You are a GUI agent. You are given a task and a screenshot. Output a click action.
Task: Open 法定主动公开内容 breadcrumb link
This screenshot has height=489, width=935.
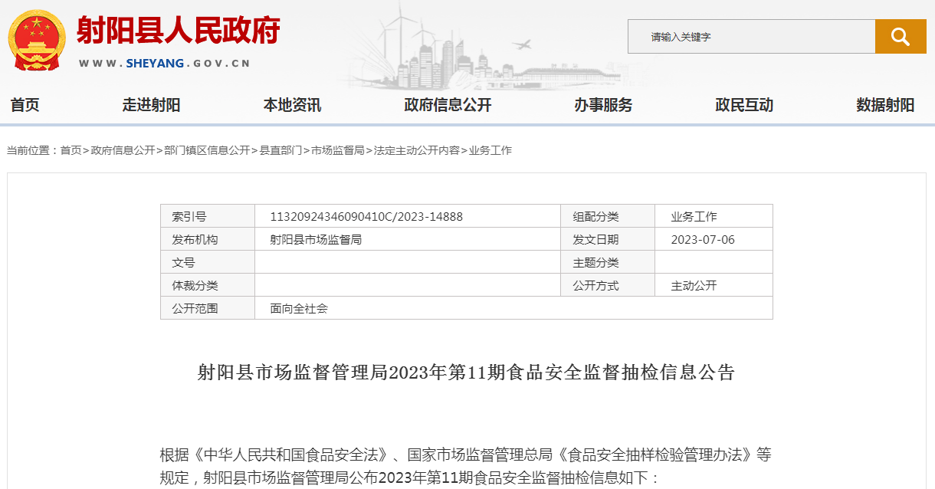417,150
